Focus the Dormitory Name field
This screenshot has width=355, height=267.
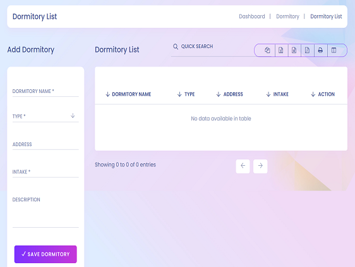point(45,91)
